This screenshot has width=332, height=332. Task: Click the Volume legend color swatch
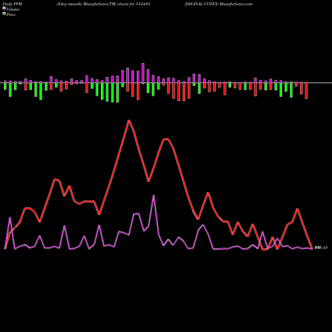click(4, 8)
